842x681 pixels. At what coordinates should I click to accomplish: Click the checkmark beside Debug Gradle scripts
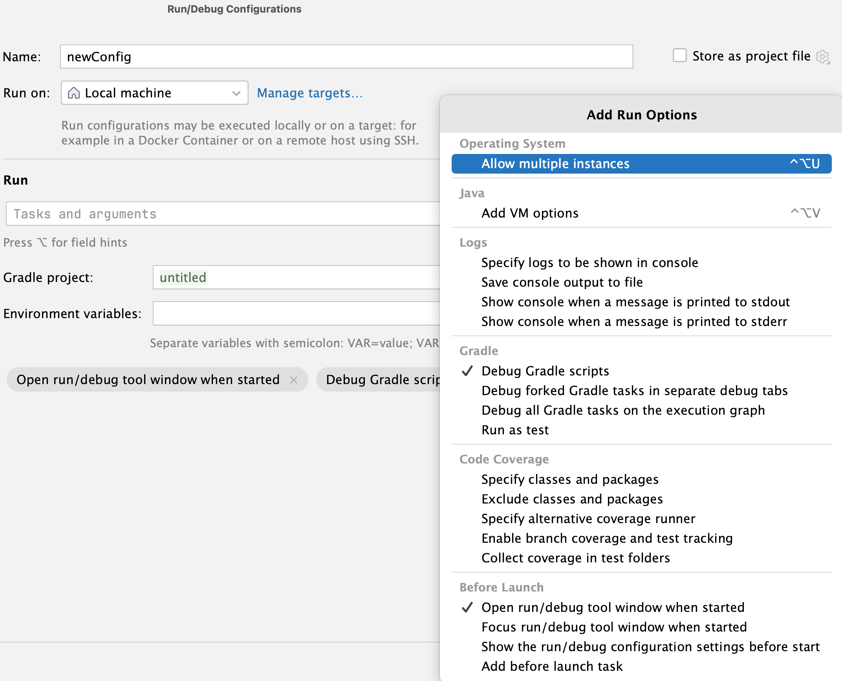pyautogui.click(x=467, y=371)
